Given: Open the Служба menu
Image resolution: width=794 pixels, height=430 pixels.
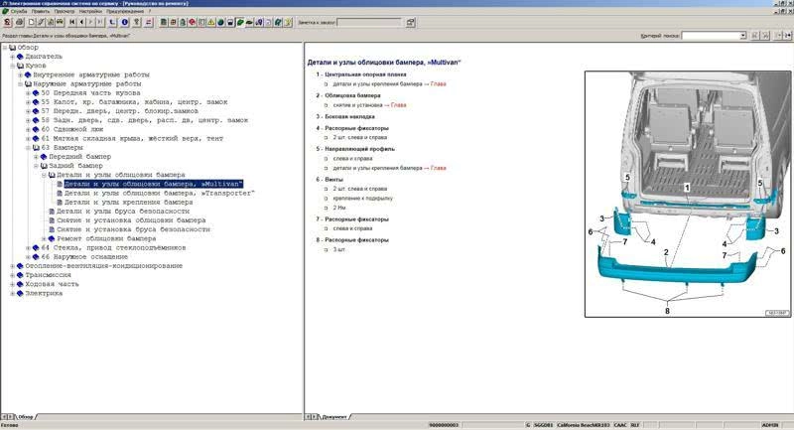Looking at the screenshot, I should coord(19,11).
